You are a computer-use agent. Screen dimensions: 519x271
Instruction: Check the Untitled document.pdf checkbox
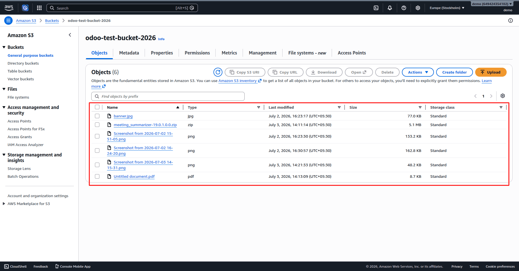click(x=97, y=176)
